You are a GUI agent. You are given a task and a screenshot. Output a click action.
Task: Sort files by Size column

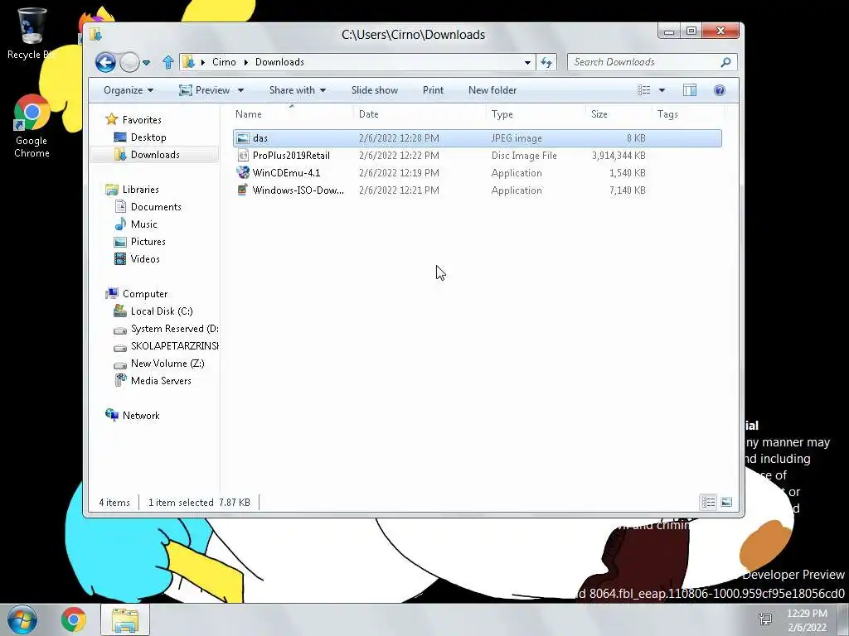tap(619, 114)
